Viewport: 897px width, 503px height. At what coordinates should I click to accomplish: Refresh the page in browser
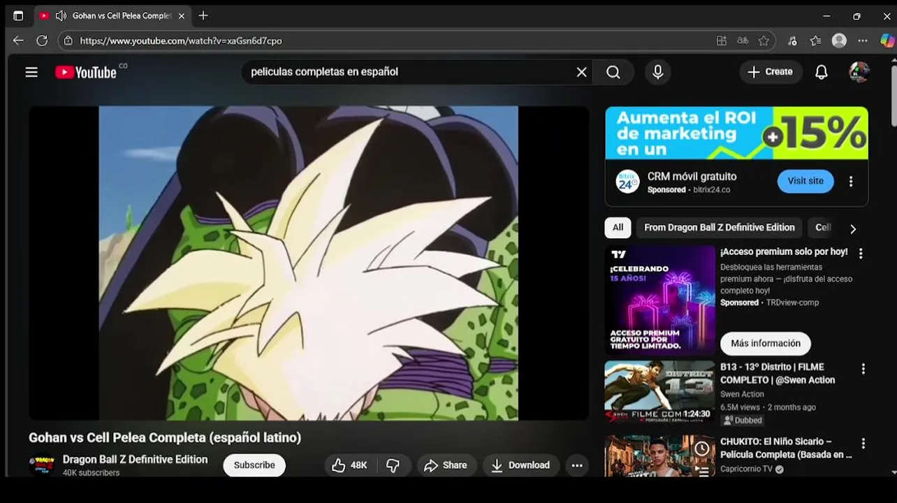tap(42, 41)
